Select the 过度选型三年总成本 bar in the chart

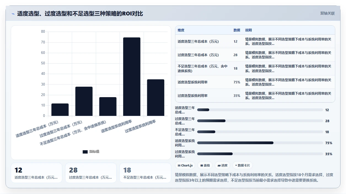coord(84,101)
